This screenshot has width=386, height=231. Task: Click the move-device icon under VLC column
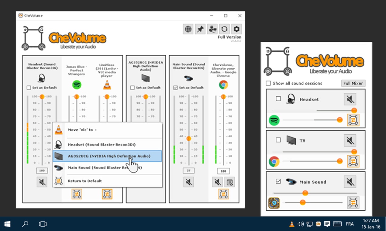[x=107, y=194]
